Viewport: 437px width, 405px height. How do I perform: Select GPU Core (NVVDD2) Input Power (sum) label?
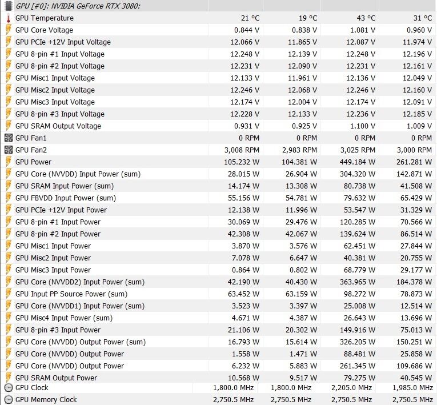pos(80,282)
